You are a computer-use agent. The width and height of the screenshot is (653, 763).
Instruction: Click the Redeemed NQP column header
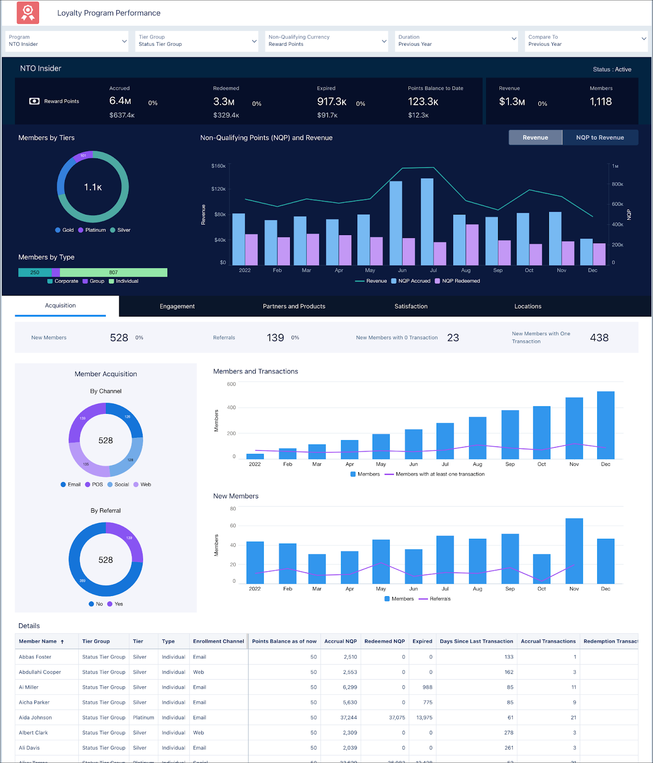[x=384, y=641]
